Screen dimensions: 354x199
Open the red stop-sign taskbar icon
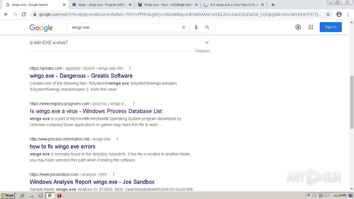tap(59, 195)
